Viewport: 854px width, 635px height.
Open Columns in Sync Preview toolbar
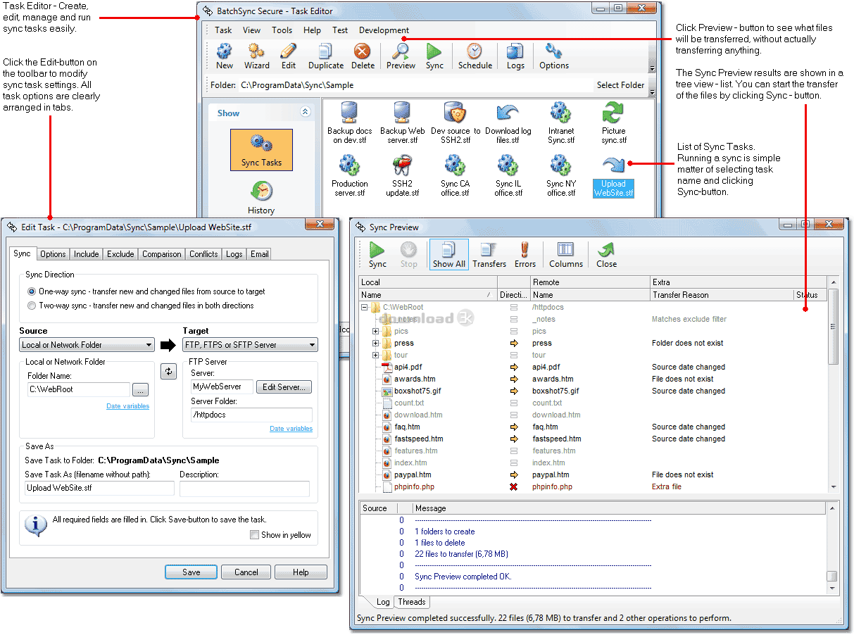(566, 255)
